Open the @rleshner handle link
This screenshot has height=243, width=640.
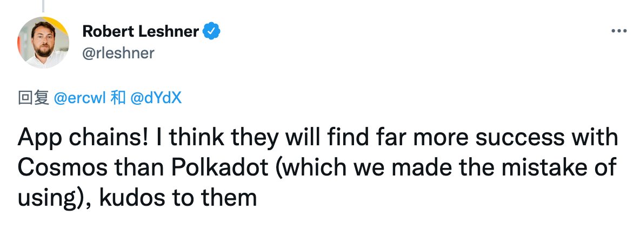pos(118,53)
